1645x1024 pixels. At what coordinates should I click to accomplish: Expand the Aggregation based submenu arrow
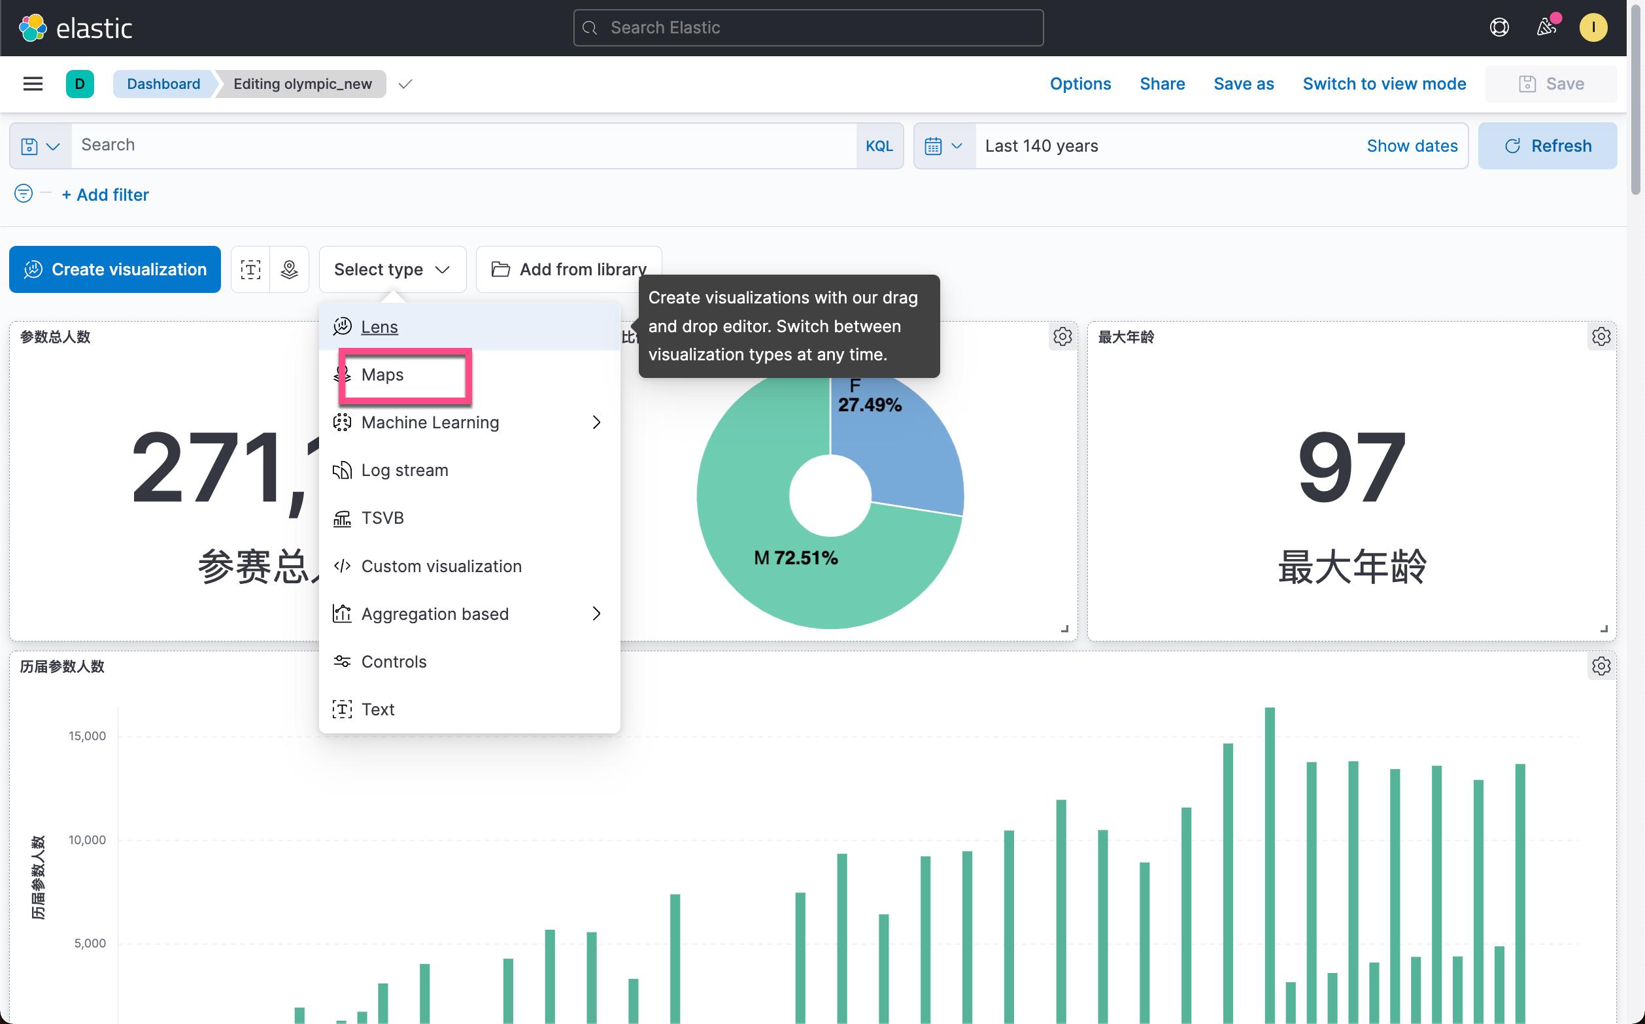pyautogui.click(x=596, y=613)
